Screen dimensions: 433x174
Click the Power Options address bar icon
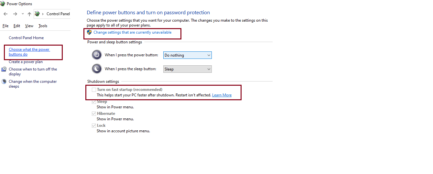(38, 14)
